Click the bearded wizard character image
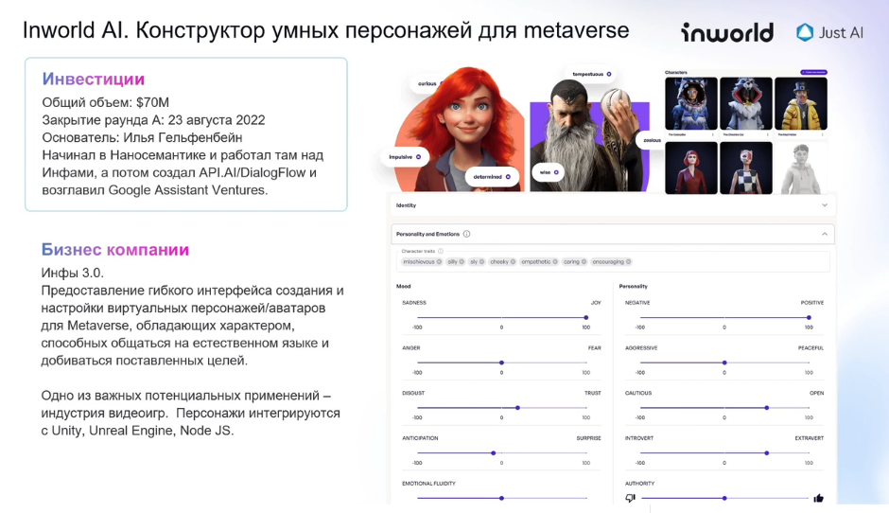The width and height of the screenshot is (889, 513). (x=589, y=136)
